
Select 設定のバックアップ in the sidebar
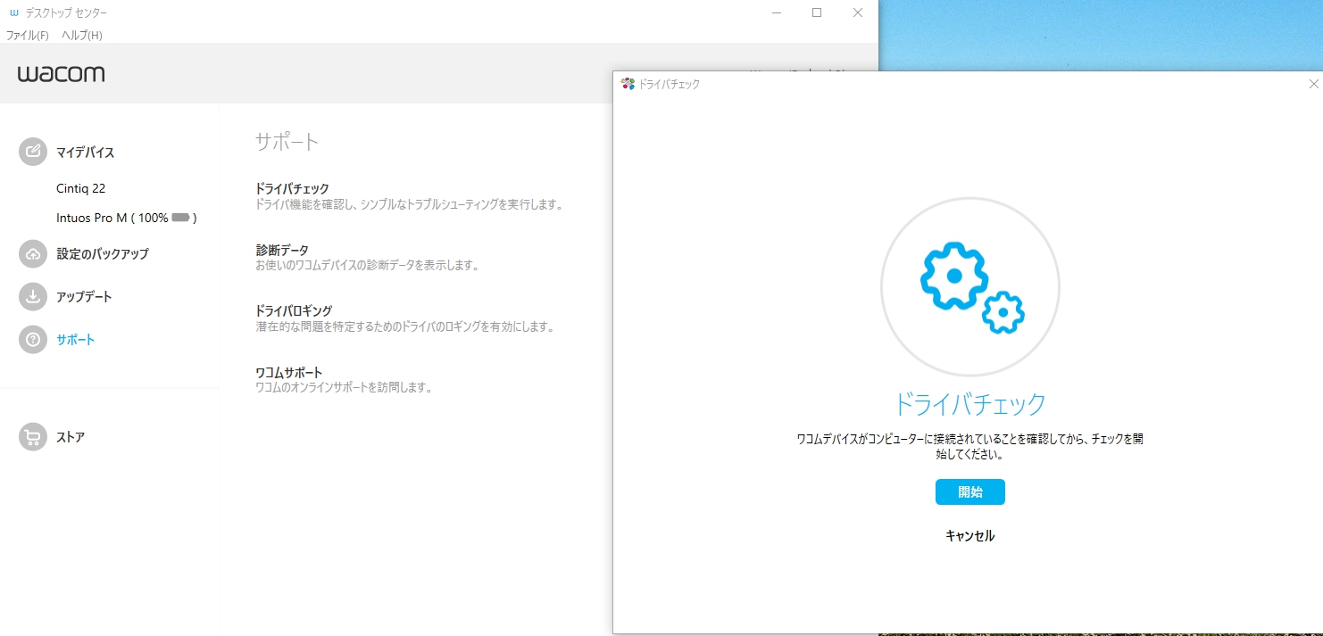(103, 253)
